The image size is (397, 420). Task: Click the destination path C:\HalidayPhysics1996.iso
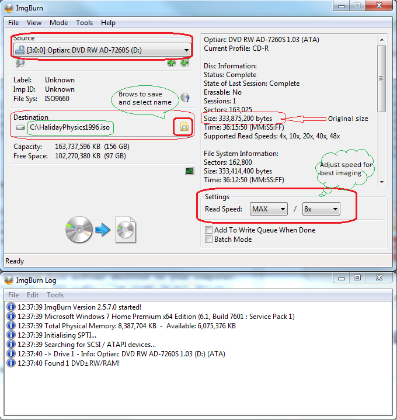[70, 127]
